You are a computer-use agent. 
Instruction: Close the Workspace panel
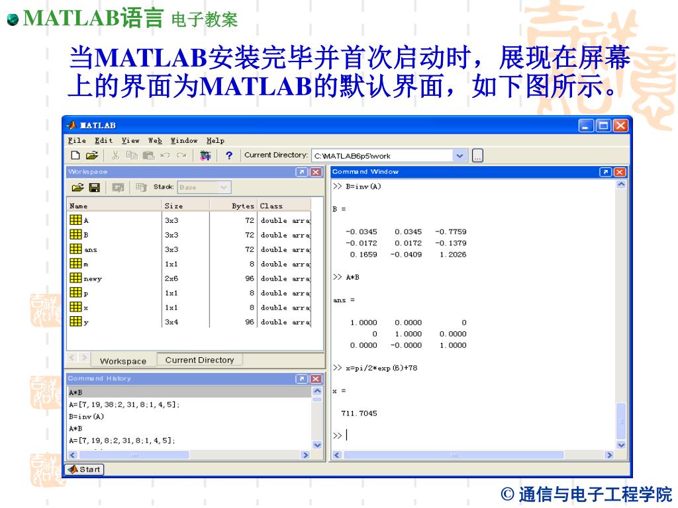tap(316, 172)
